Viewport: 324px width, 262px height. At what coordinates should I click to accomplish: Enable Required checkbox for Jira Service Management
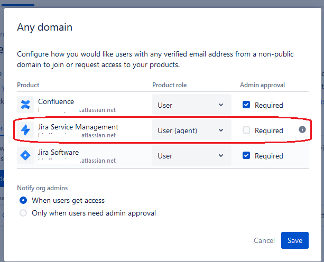246,130
